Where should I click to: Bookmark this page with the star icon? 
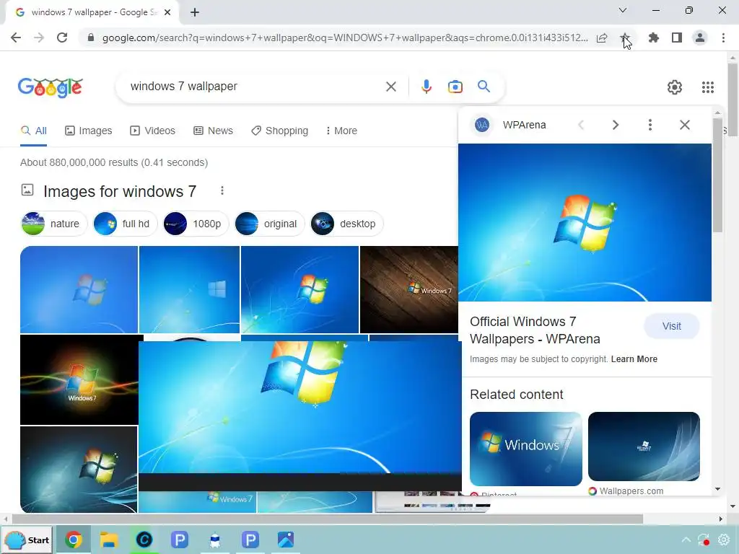pyautogui.click(x=624, y=38)
